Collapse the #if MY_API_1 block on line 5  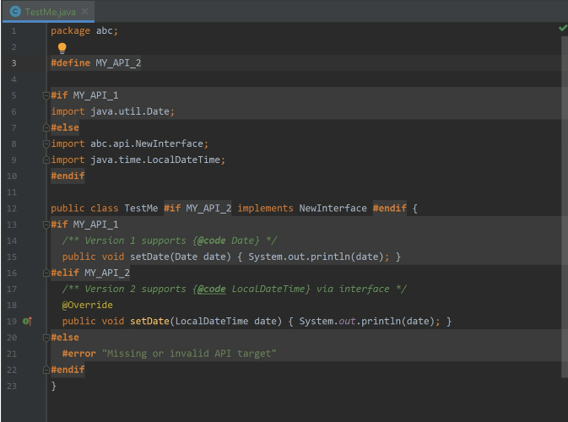[47, 95]
